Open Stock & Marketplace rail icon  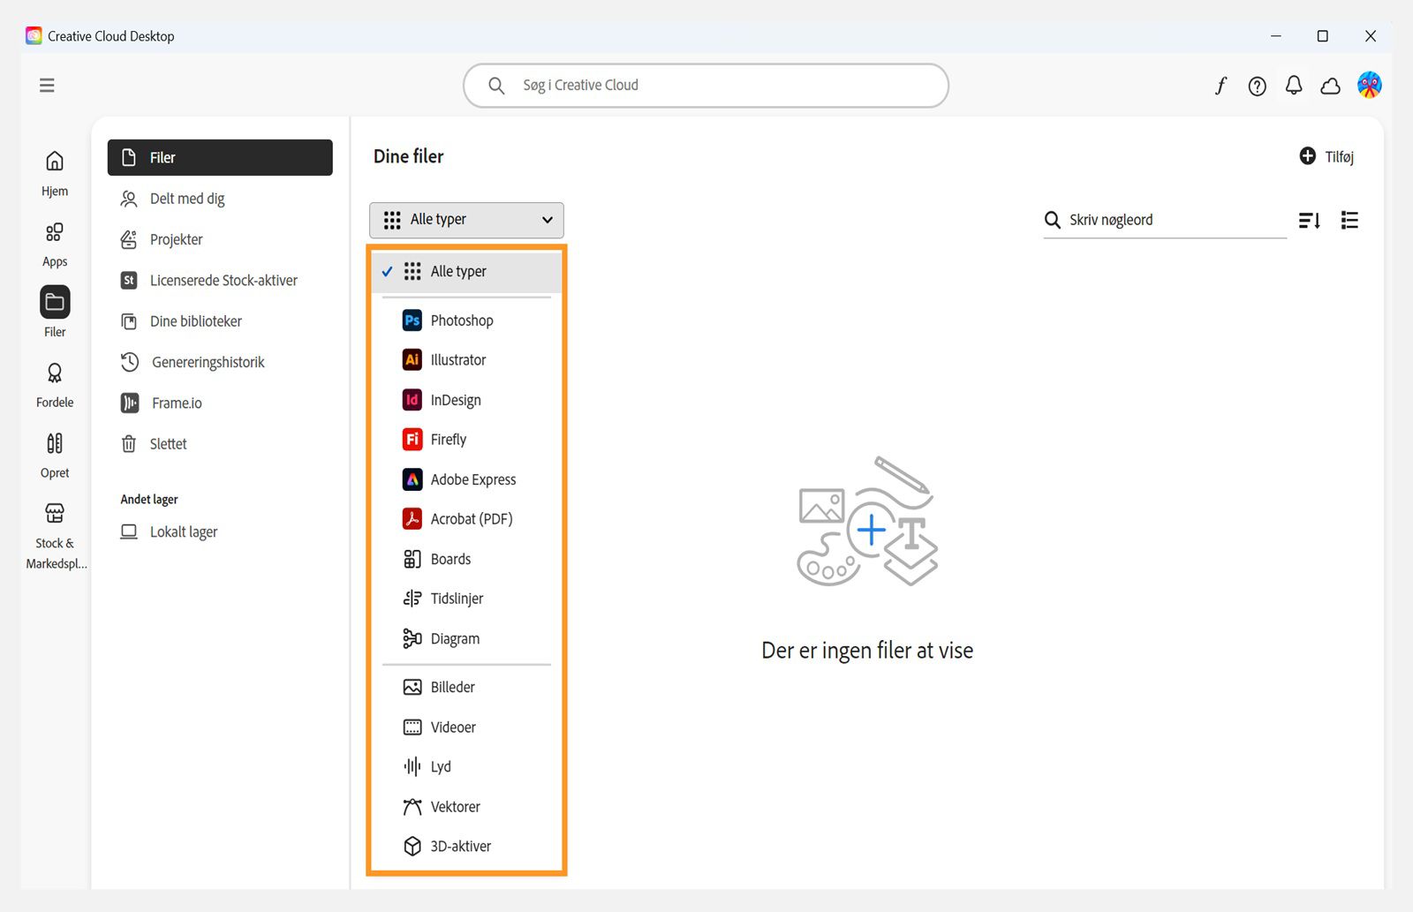tap(55, 537)
